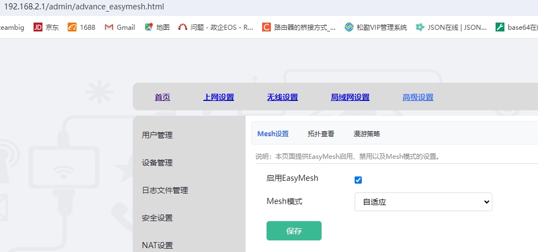Open the 路由器的桥接方式 bookmark icon
The width and height of the screenshot is (538, 252).
(x=267, y=27)
